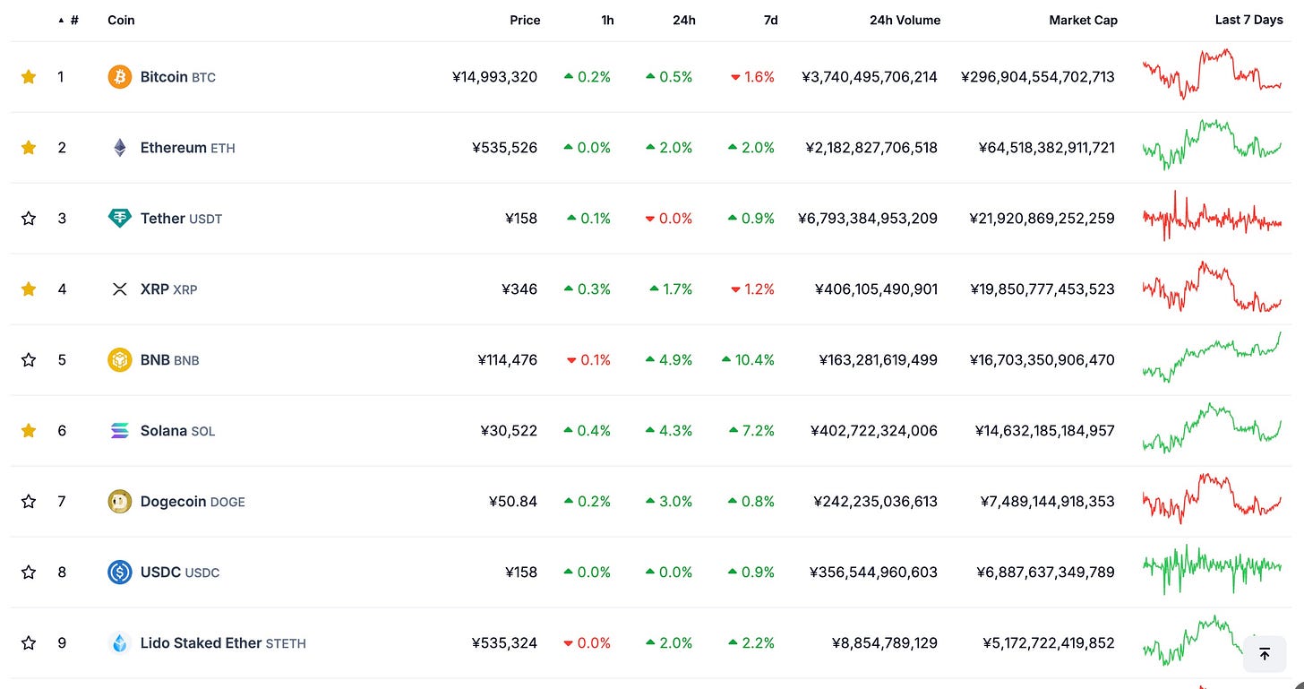
Task: Click the Last 7 Days column header
Action: coord(1248,20)
